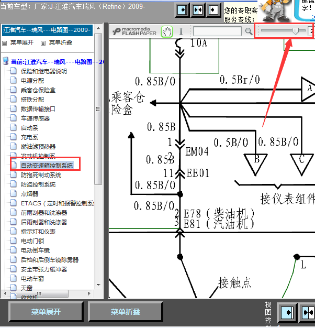Select the 江淮汽车--瑞风---电路图--2009- header
Viewport: 315px width, 328px height.
point(47,30)
